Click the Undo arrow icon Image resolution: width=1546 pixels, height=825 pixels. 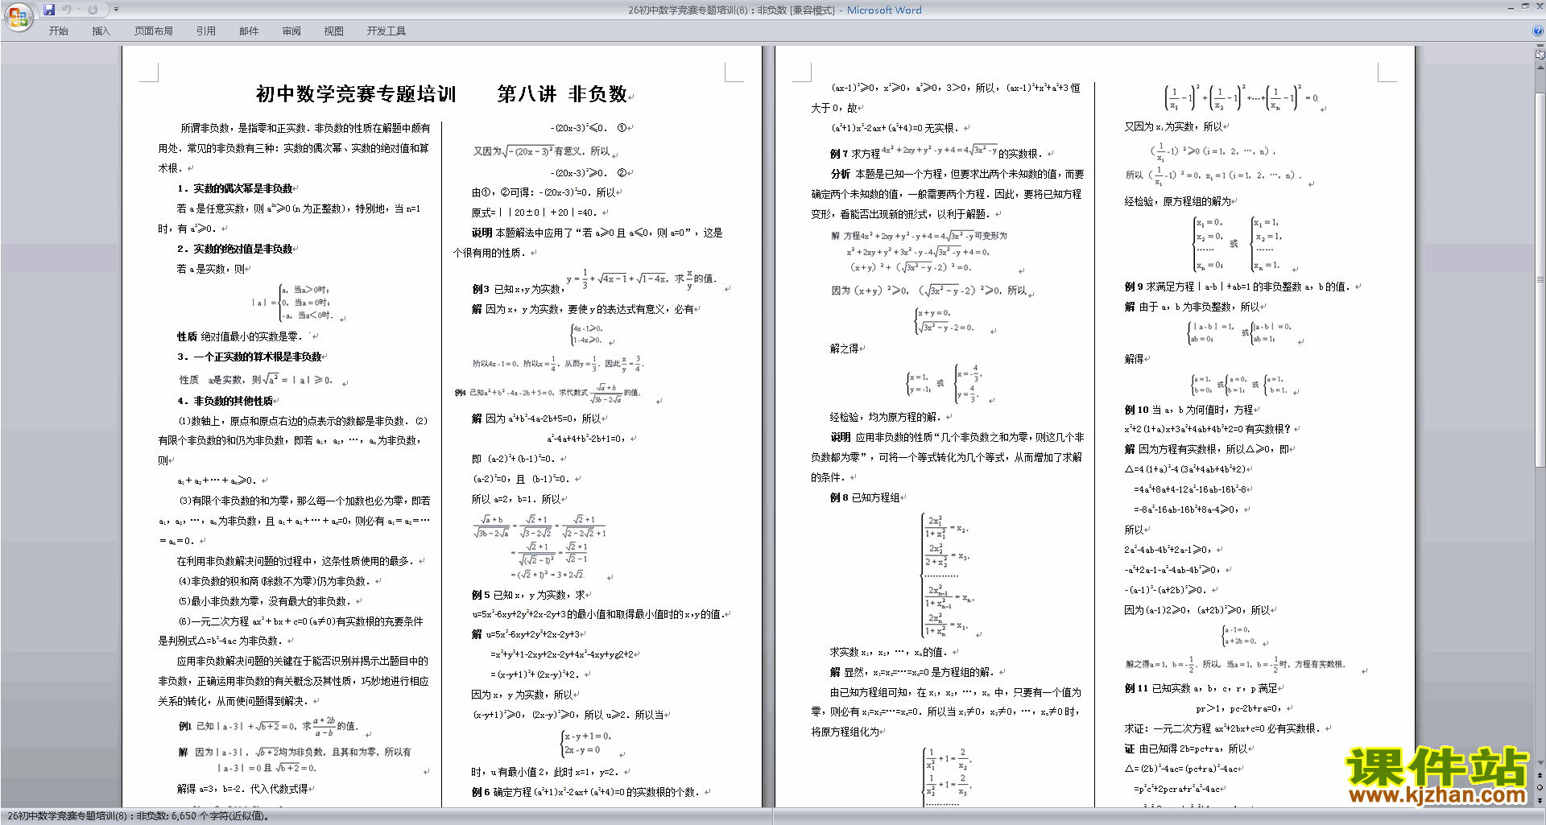click(66, 10)
